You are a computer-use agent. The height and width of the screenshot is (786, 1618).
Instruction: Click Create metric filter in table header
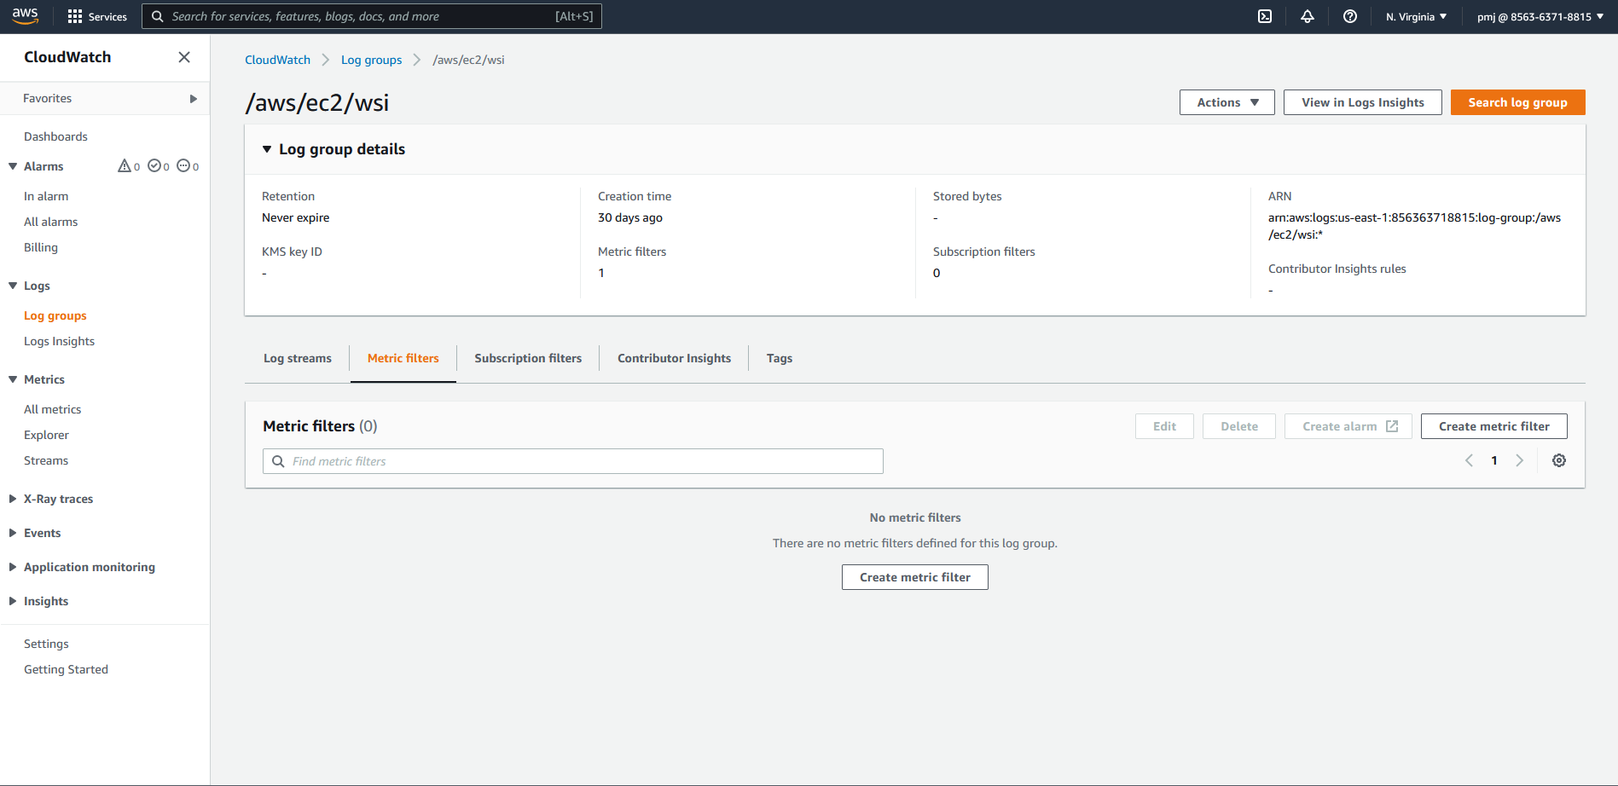click(x=1494, y=426)
